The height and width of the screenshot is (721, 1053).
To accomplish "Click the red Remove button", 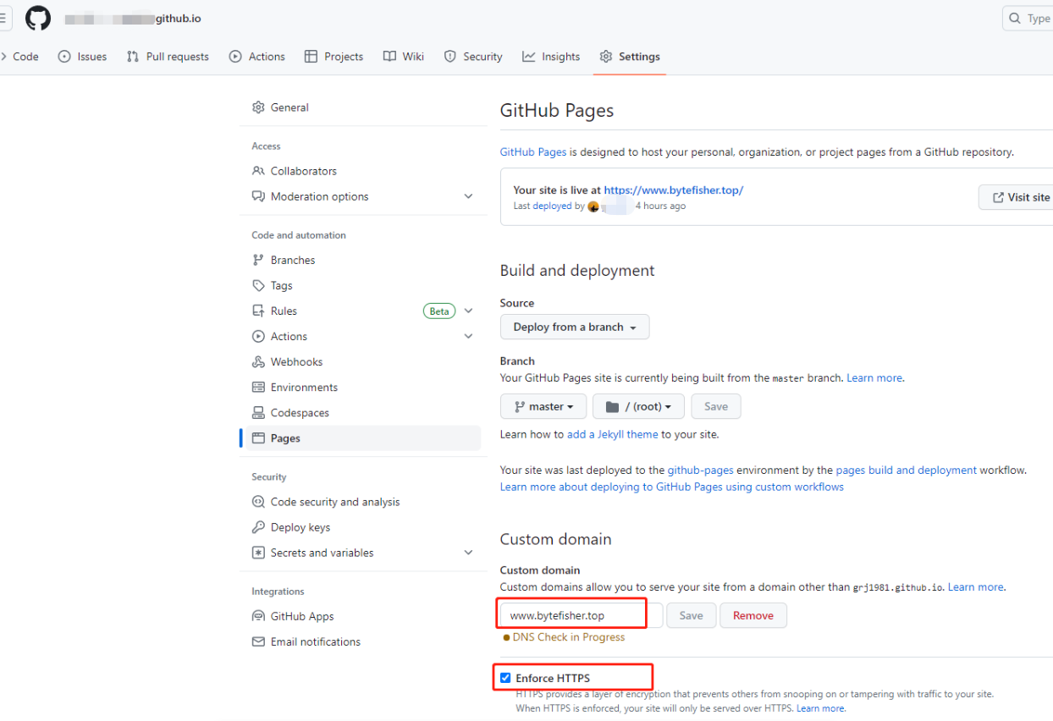I will pos(753,615).
